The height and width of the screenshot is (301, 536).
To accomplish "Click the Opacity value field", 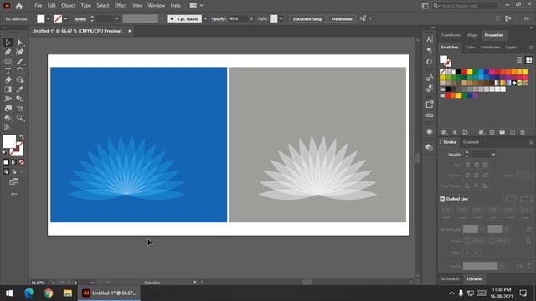I will click(239, 18).
